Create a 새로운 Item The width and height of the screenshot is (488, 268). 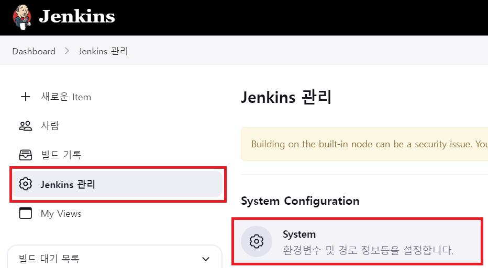pyautogui.click(x=66, y=97)
